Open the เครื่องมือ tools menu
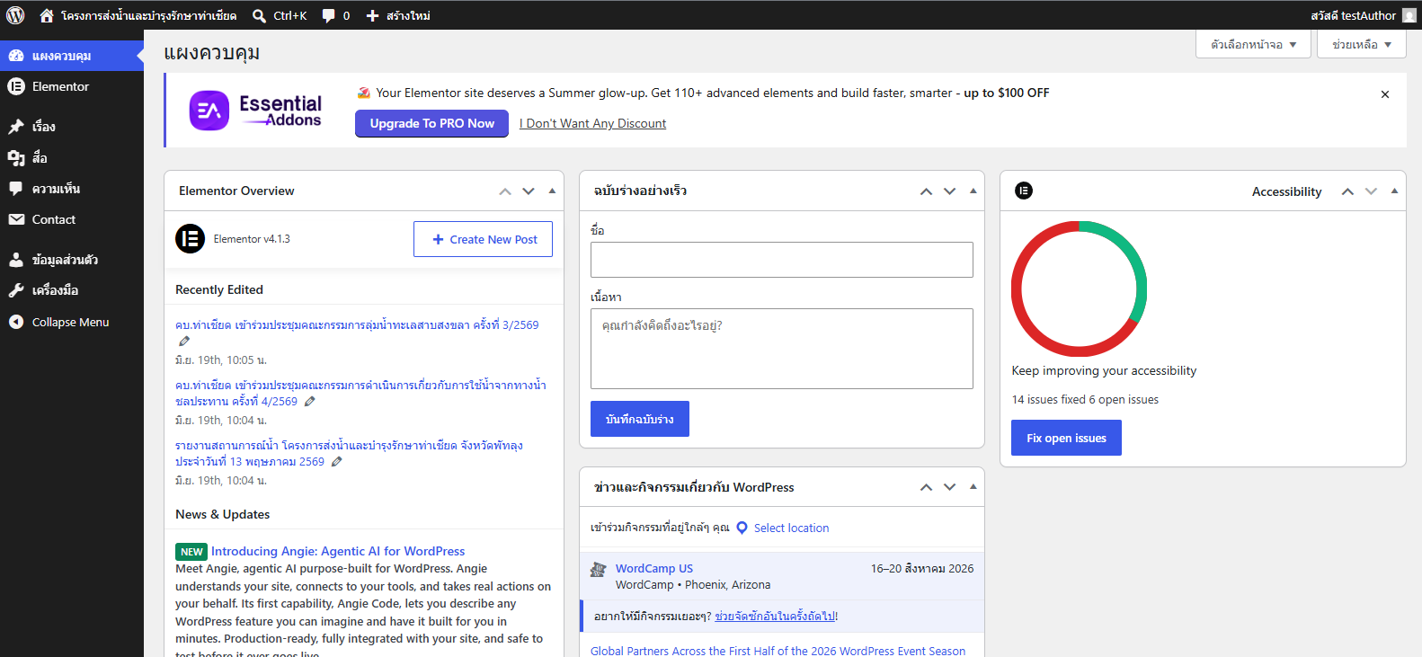 pos(72,290)
